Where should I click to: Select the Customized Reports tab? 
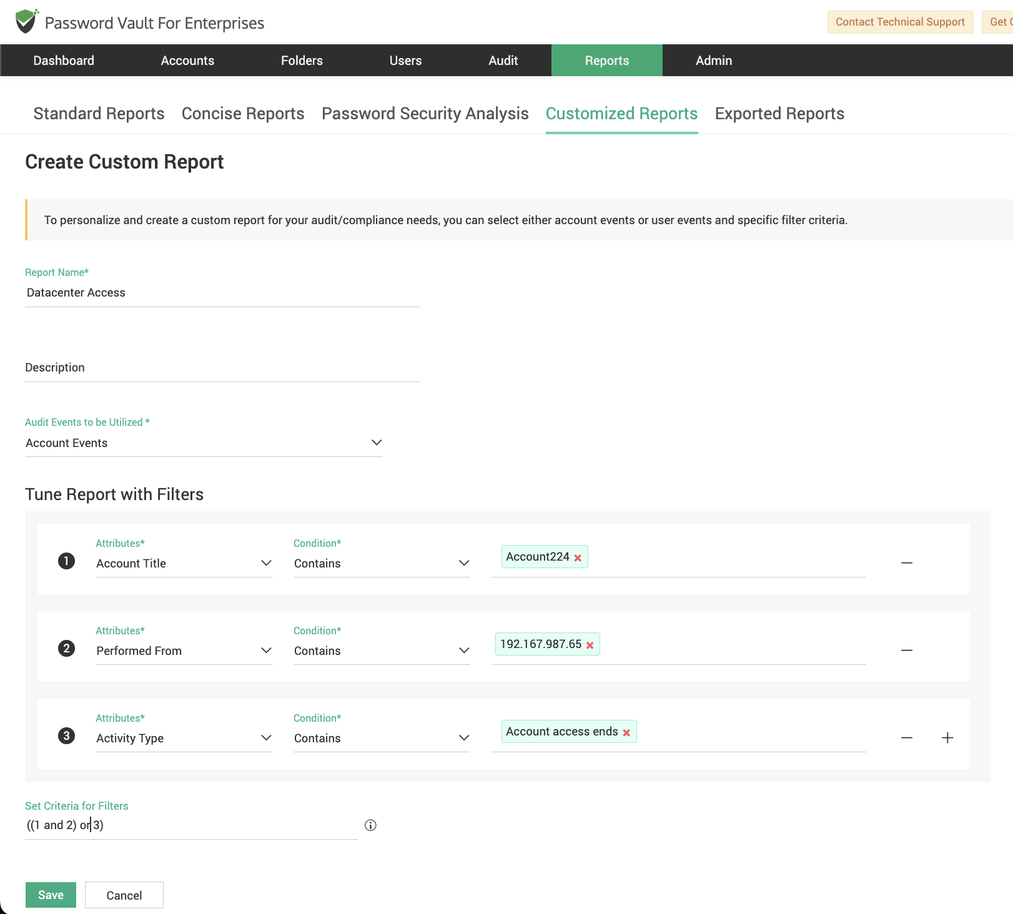point(621,114)
